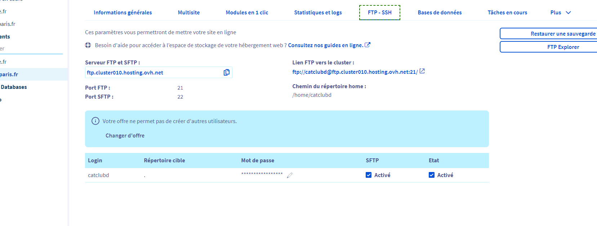This screenshot has height=226, width=597.
Task: Click external link icon after online guides
Action: [367, 45]
